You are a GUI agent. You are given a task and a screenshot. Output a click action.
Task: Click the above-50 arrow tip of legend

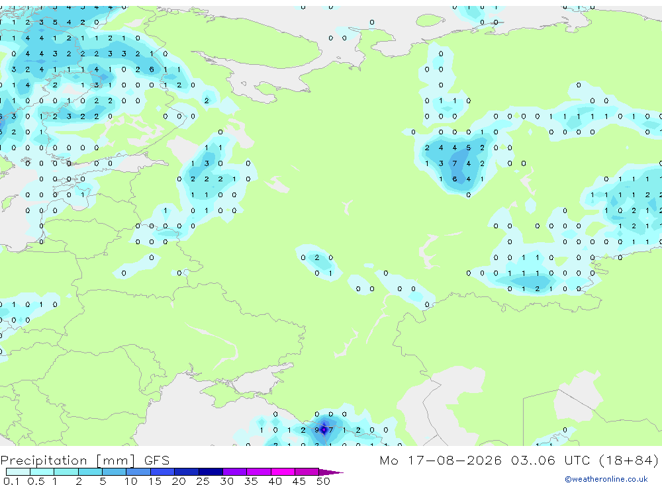click(330, 472)
